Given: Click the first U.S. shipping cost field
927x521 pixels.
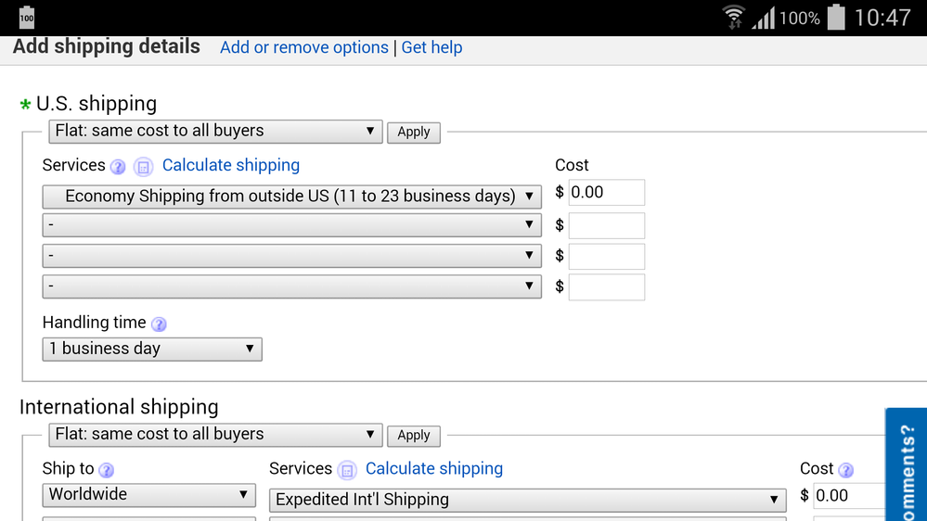Looking at the screenshot, I should 606,193.
